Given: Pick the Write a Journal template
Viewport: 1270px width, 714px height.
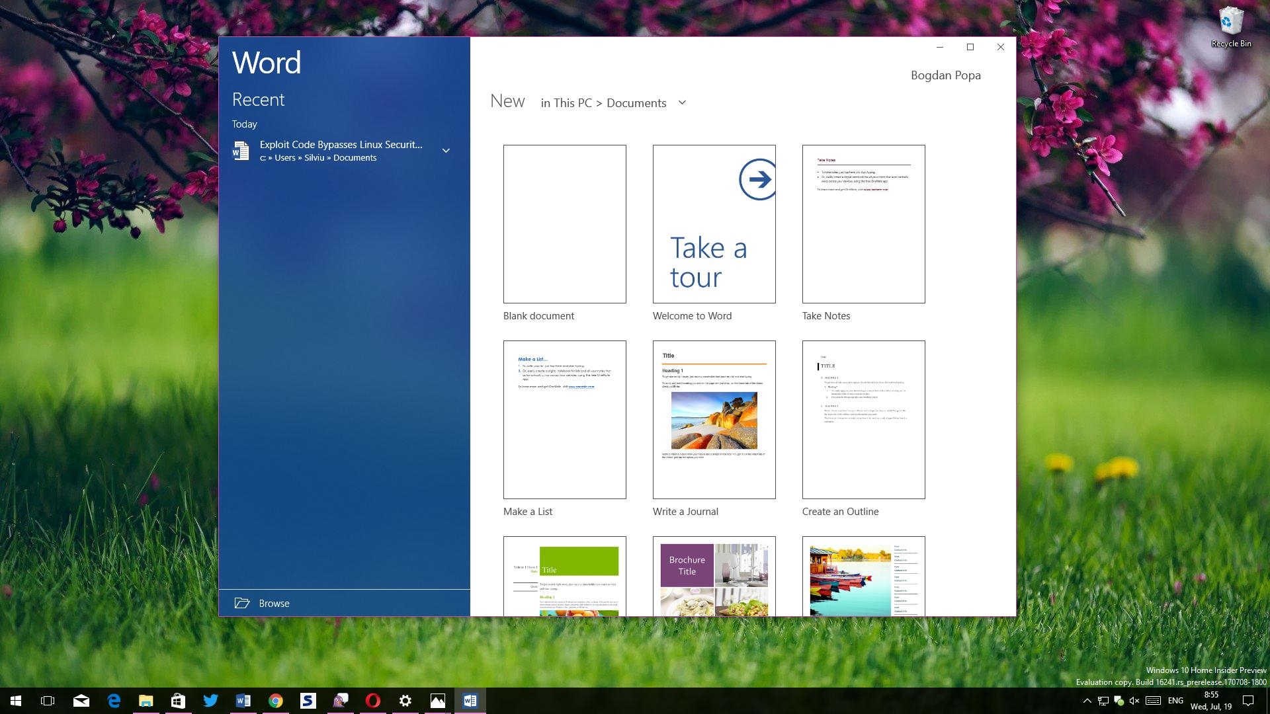Looking at the screenshot, I should pos(714,420).
